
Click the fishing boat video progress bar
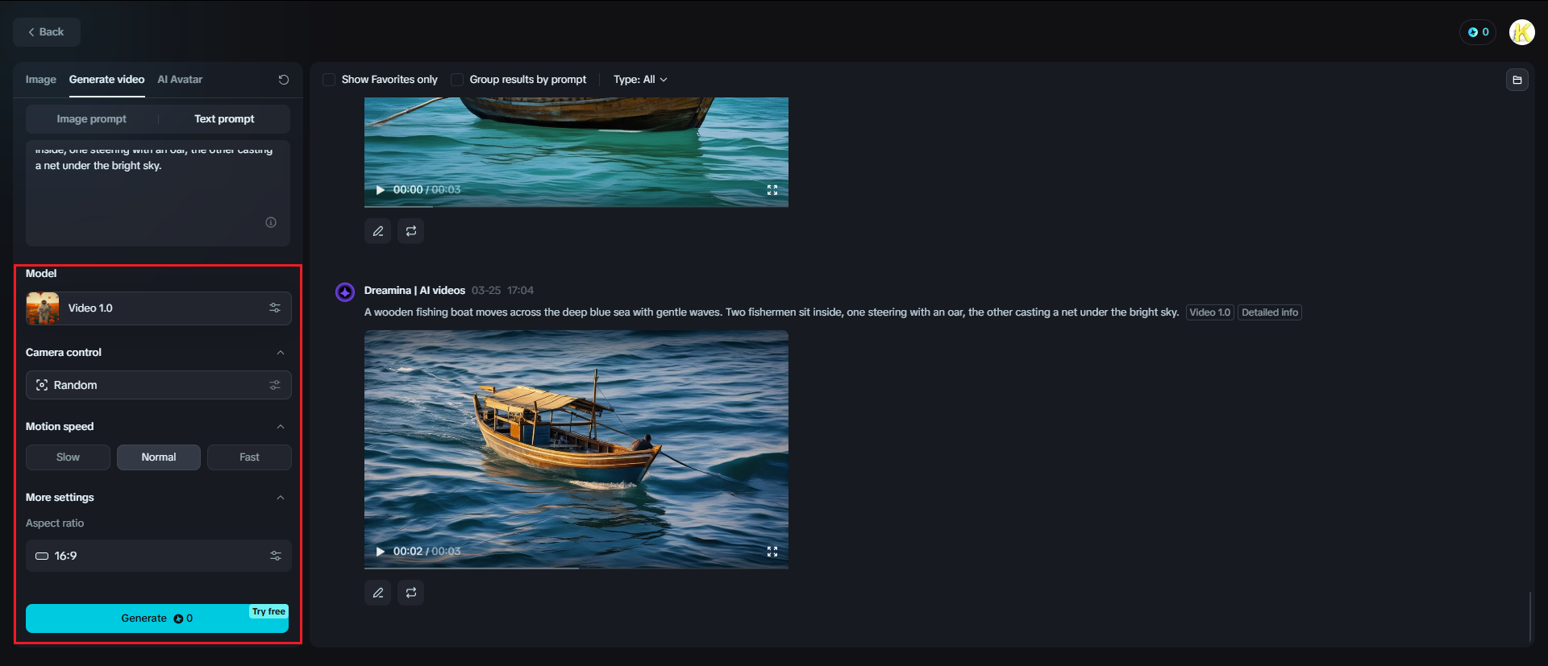click(x=576, y=567)
